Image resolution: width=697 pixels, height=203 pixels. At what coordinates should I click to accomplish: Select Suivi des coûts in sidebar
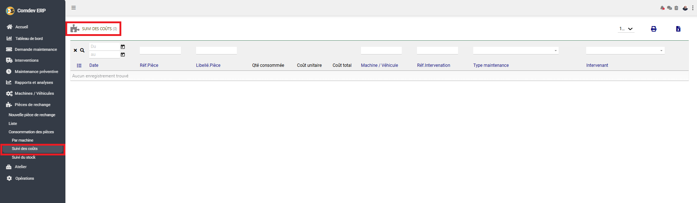pyautogui.click(x=33, y=149)
